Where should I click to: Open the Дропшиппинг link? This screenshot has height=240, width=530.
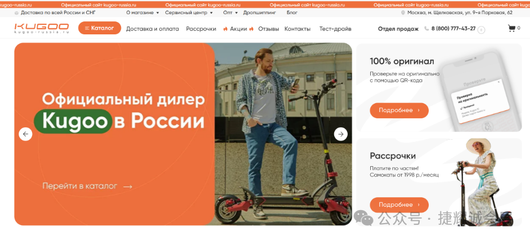pyautogui.click(x=259, y=12)
